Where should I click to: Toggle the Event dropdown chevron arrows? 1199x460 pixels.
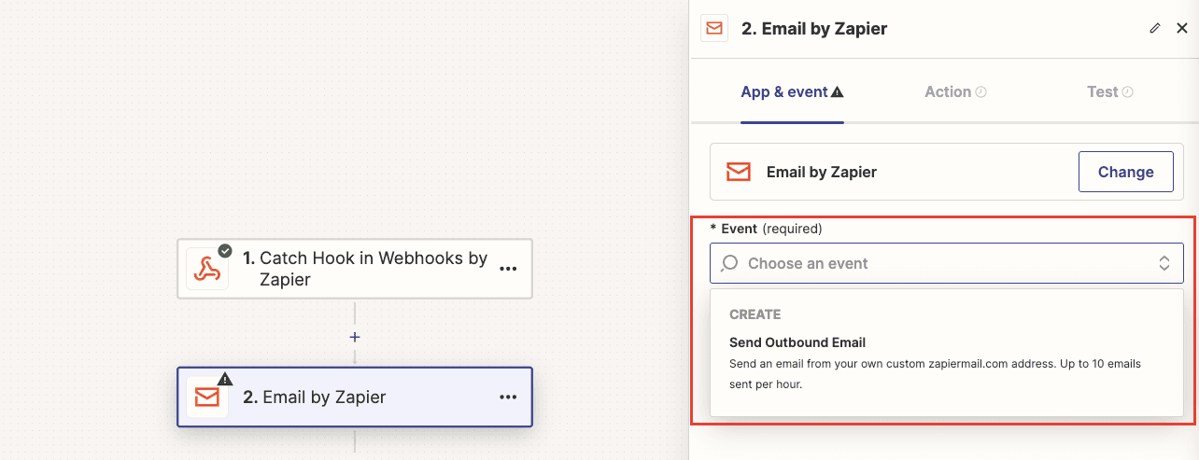(1164, 264)
